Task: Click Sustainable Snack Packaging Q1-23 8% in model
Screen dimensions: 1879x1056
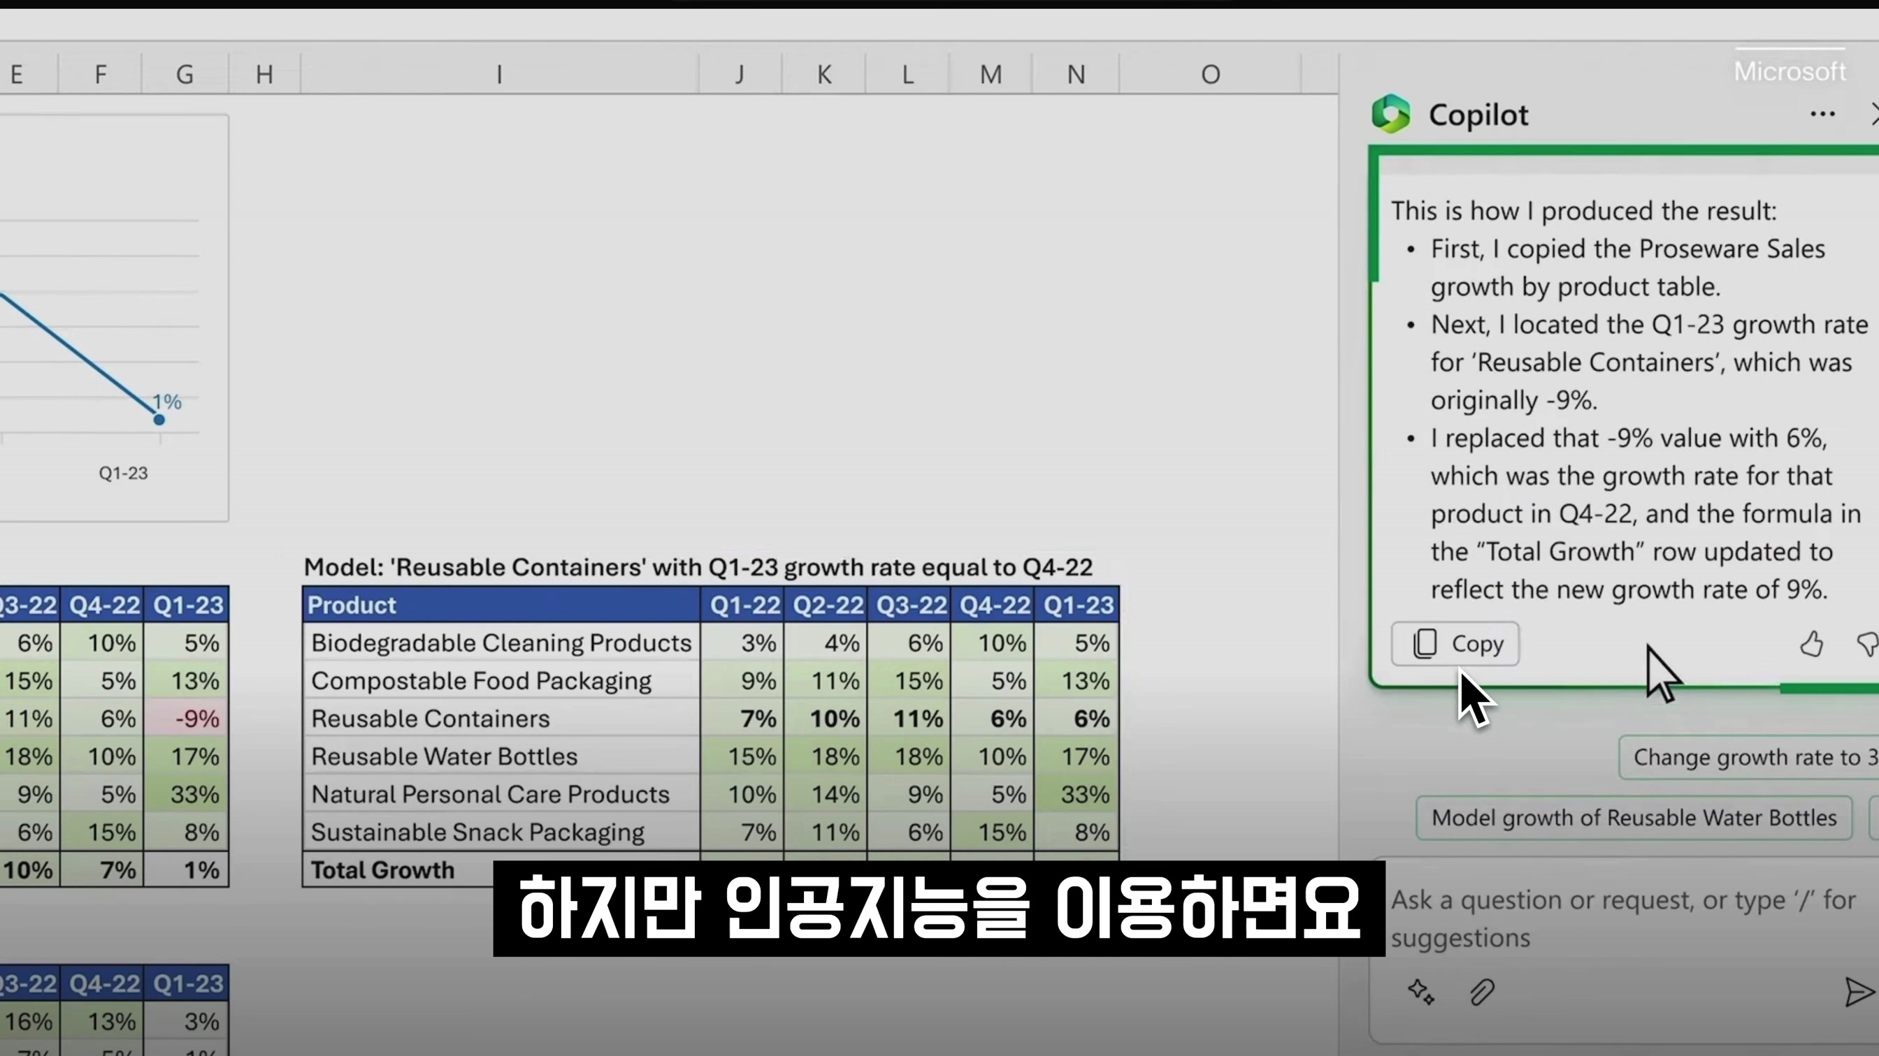Action: [1077, 833]
